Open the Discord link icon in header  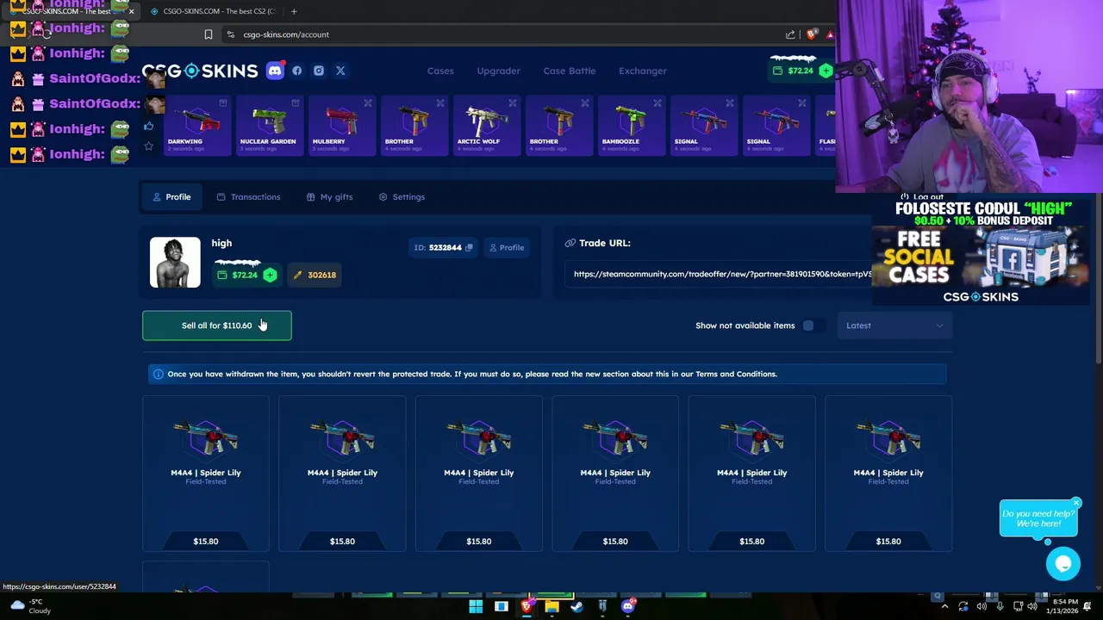pos(275,71)
